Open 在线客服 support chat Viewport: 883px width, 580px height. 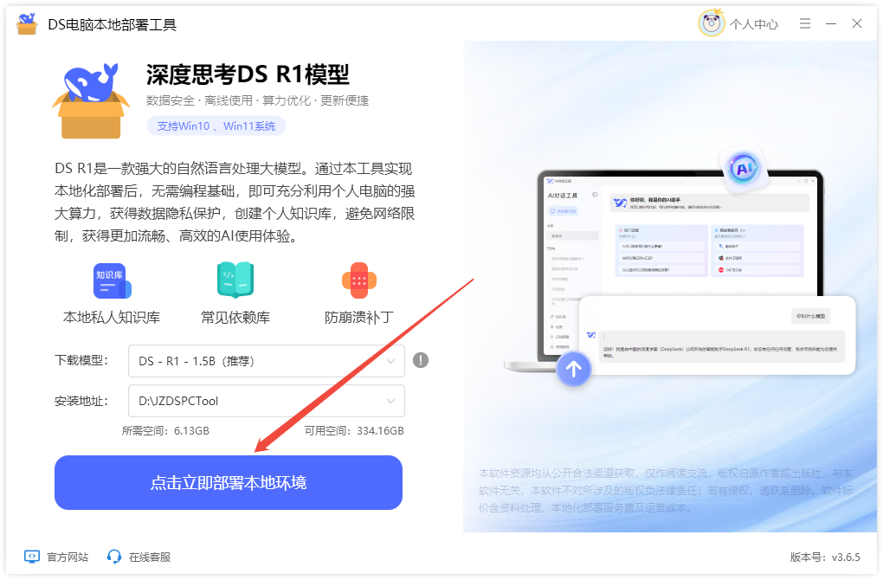[139, 557]
